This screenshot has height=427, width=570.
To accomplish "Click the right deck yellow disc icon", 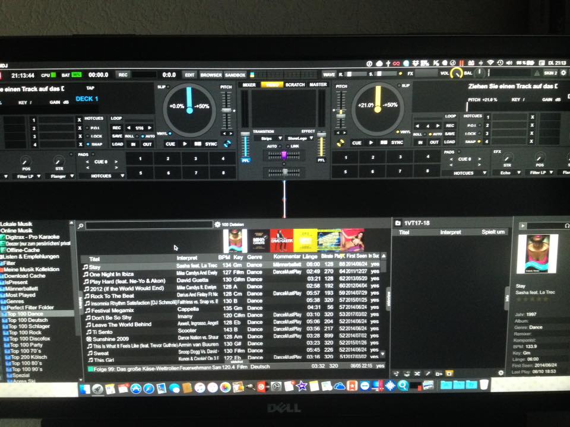I will click(340, 143).
